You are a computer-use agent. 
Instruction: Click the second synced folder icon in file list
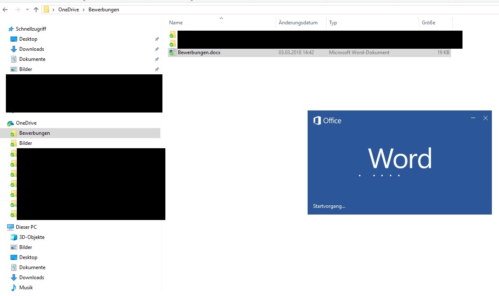click(172, 43)
